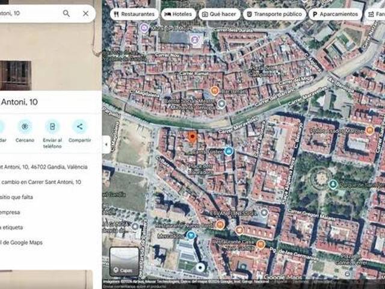
Task: Click the address line ending Gandia, València
Action: pyautogui.click(x=44, y=167)
